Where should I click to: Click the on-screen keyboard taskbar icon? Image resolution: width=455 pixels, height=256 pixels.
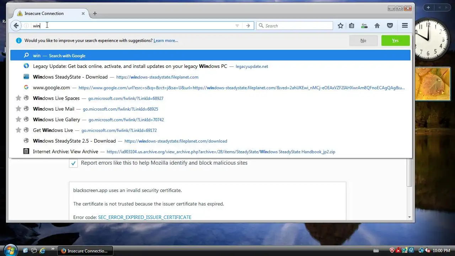pos(376,251)
